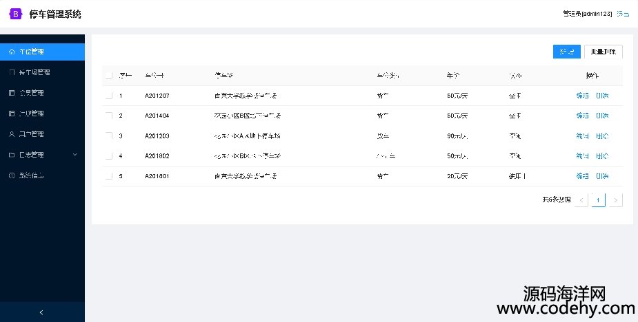
Task: Collapse the sidebar with the bottom arrow
Action: click(x=41, y=312)
